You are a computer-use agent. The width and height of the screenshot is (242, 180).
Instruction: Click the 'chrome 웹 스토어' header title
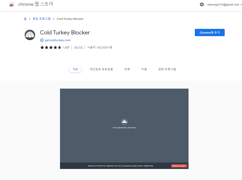[x=36, y=4]
